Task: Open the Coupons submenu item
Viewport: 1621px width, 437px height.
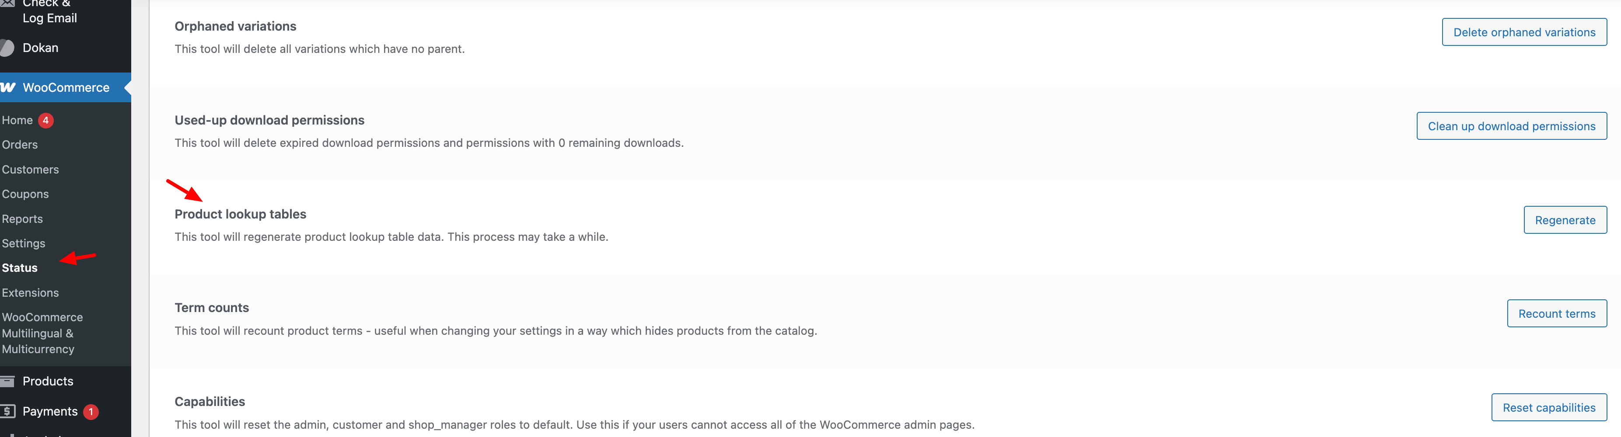Action: pos(25,194)
